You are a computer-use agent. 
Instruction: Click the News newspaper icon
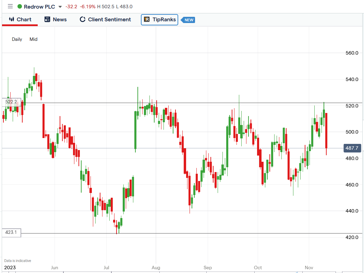[47, 19]
